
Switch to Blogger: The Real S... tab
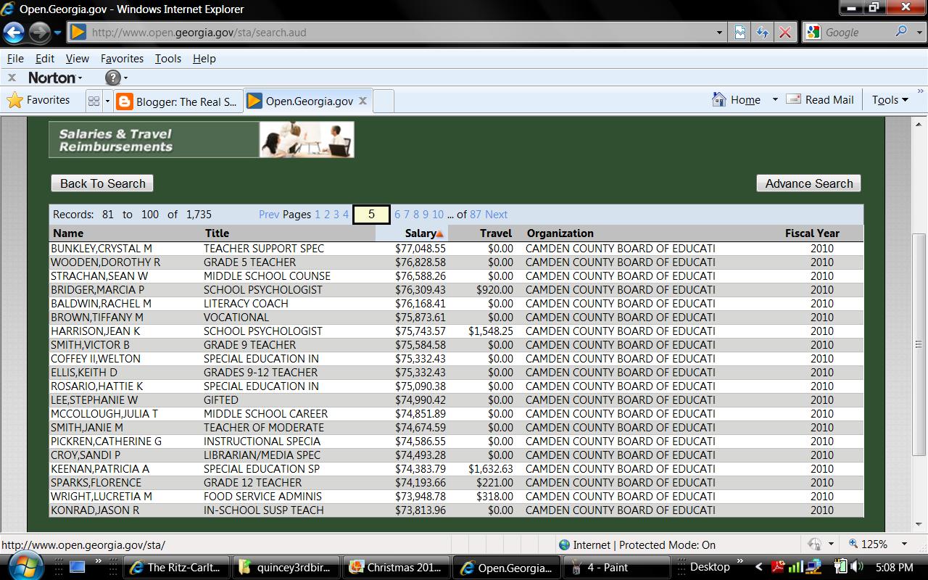pos(178,101)
